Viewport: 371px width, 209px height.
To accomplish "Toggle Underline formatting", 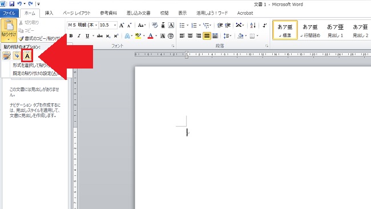I will pyautogui.click(x=87, y=36).
